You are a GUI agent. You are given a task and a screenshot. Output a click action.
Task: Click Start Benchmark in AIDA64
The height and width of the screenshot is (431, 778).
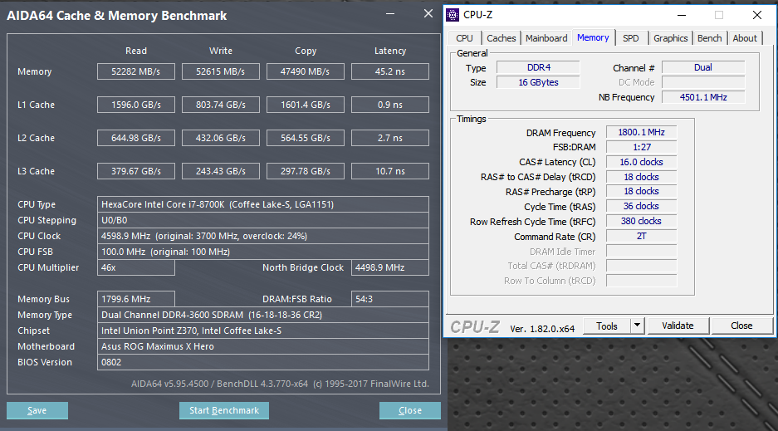pyautogui.click(x=224, y=410)
